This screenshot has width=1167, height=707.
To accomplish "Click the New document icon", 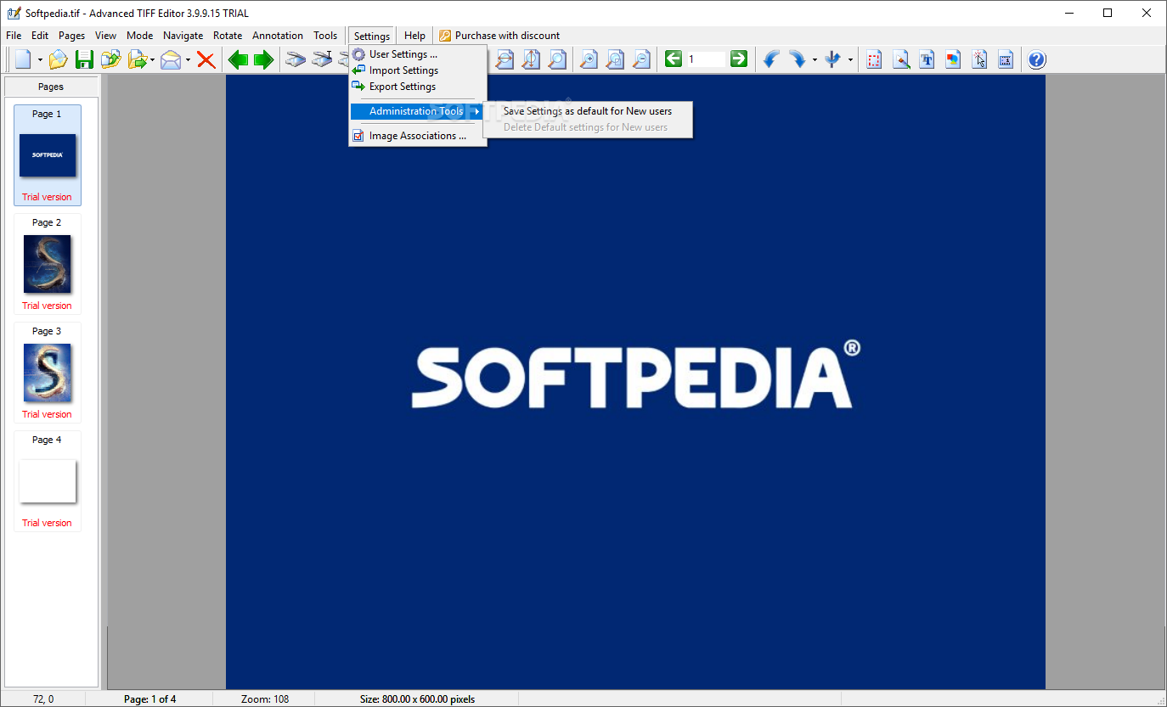I will (x=23, y=59).
